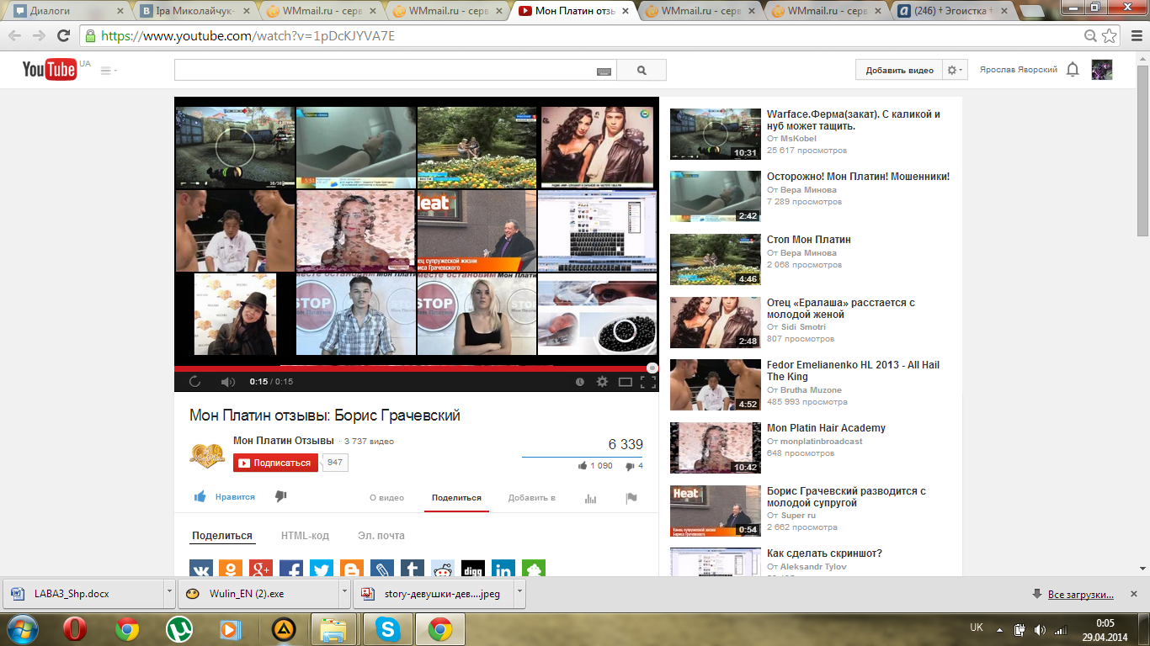This screenshot has height=646, width=1150.
Task: Click the Watch Later clock icon in the player
Action: 580,382
